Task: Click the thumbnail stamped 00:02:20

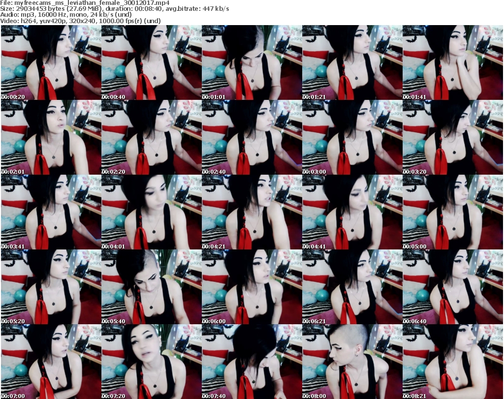Action: point(152,137)
